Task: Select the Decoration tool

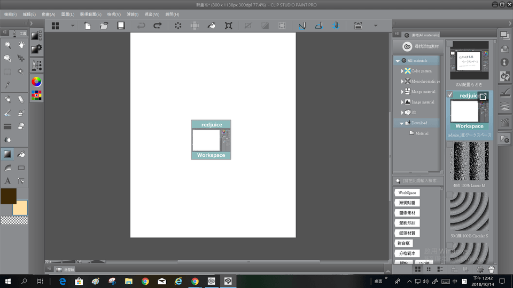Action: point(7,126)
